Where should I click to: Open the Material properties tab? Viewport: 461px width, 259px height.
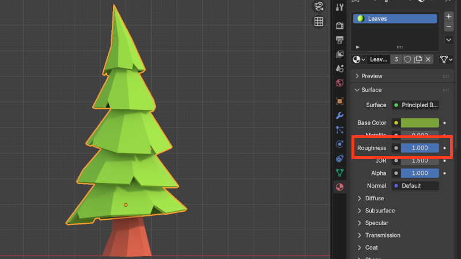(340, 187)
